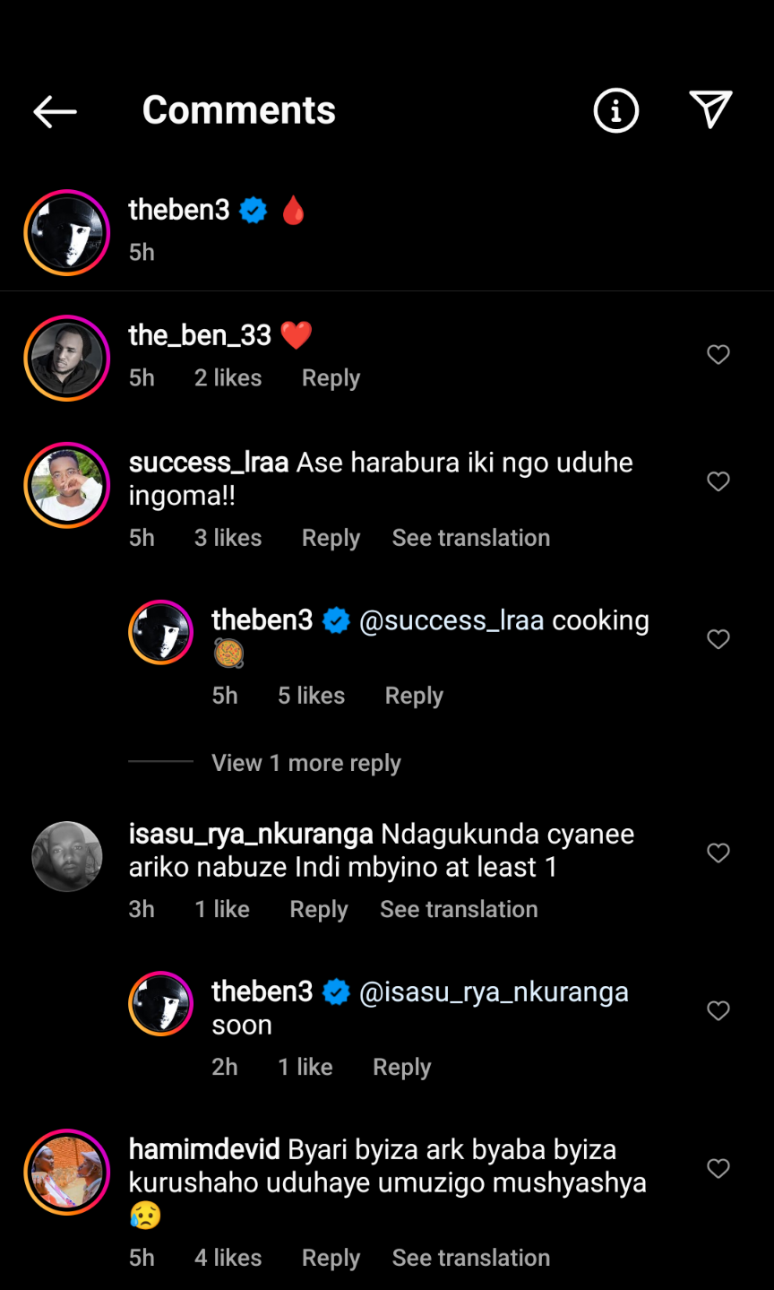This screenshot has height=1290, width=774.
Task: View hamimdevid's profile avatar
Action: pos(67,1172)
